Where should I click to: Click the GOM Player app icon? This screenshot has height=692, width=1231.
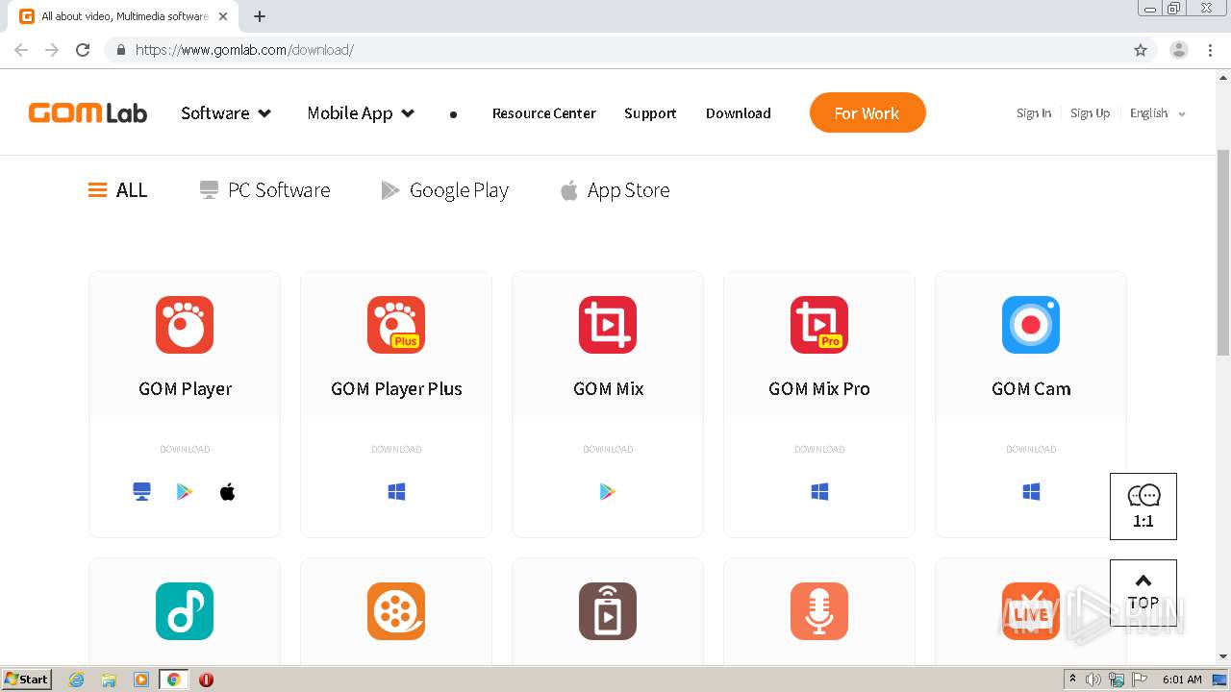tap(185, 325)
